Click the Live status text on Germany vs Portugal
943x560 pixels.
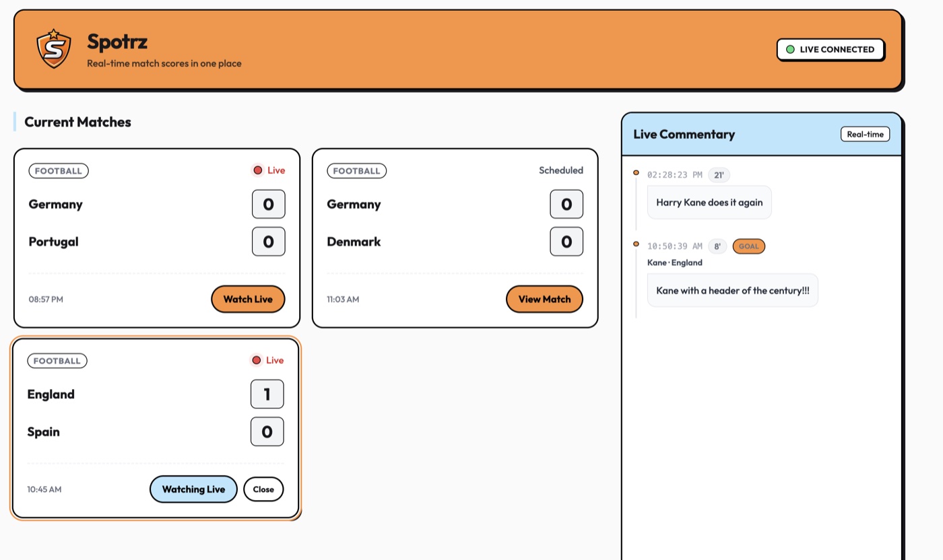(276, 170)
